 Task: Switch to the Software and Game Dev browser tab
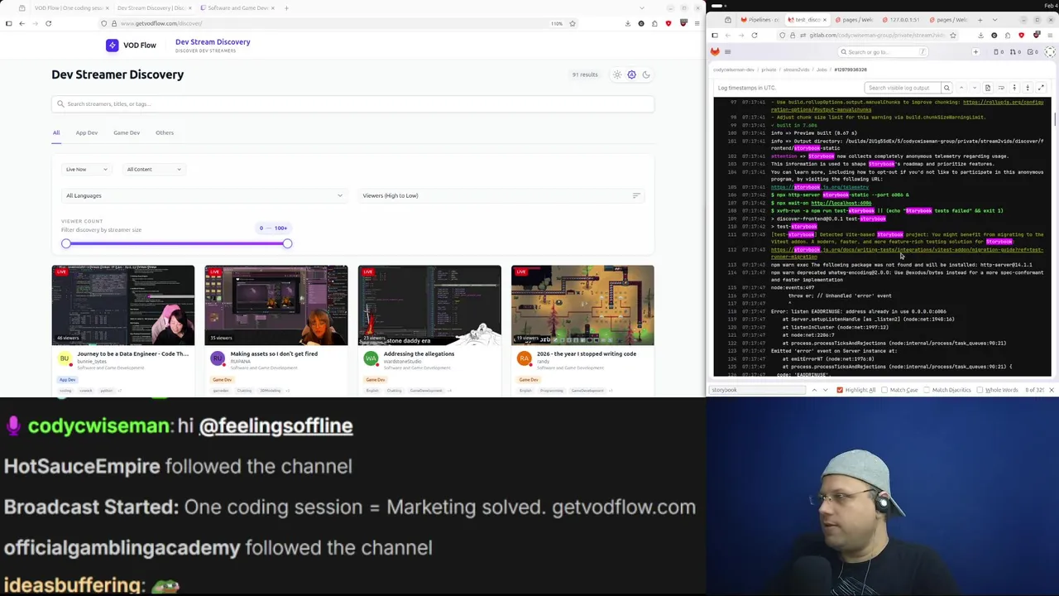click(237, 8)
